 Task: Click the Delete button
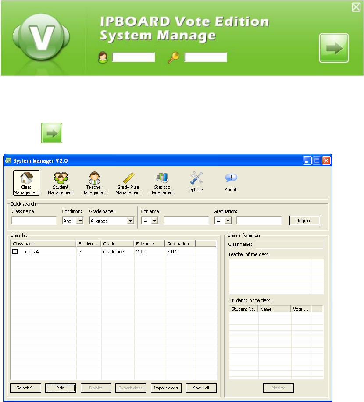pos(96,388)
